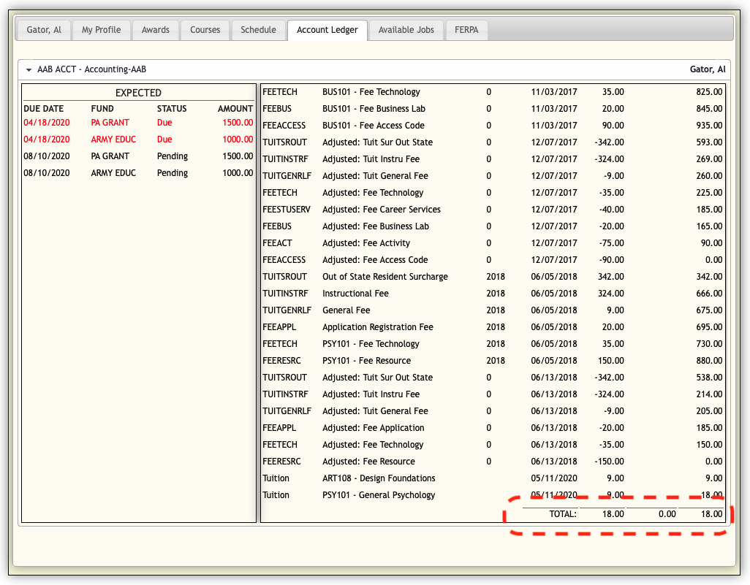Switch to the FERPA tab
Screen dimensions: 750x585
(x=466, y=30)
